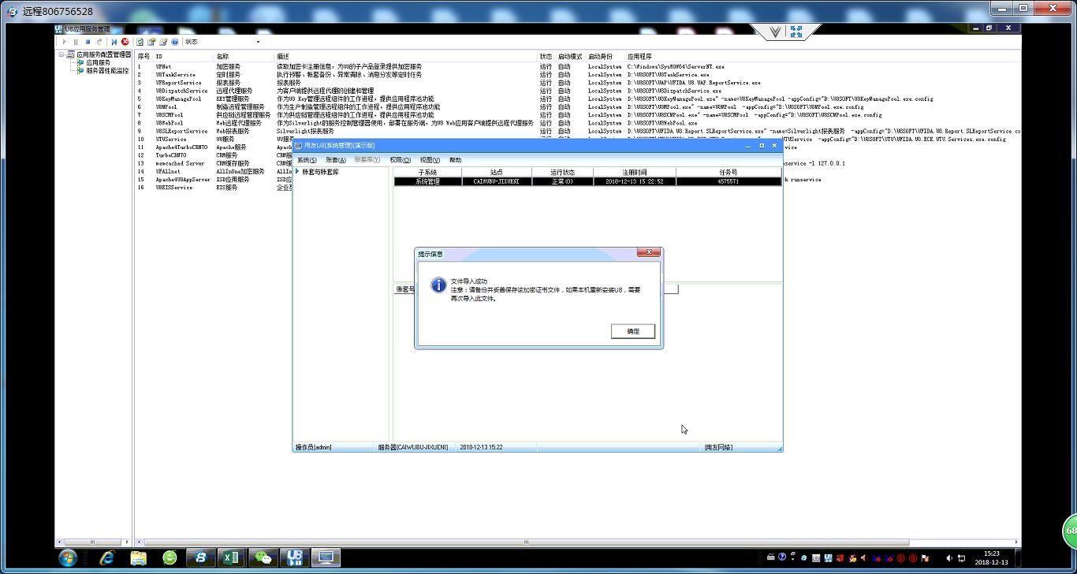
Task: Open the 权限(O) menu
Action: tap(400, 160)
